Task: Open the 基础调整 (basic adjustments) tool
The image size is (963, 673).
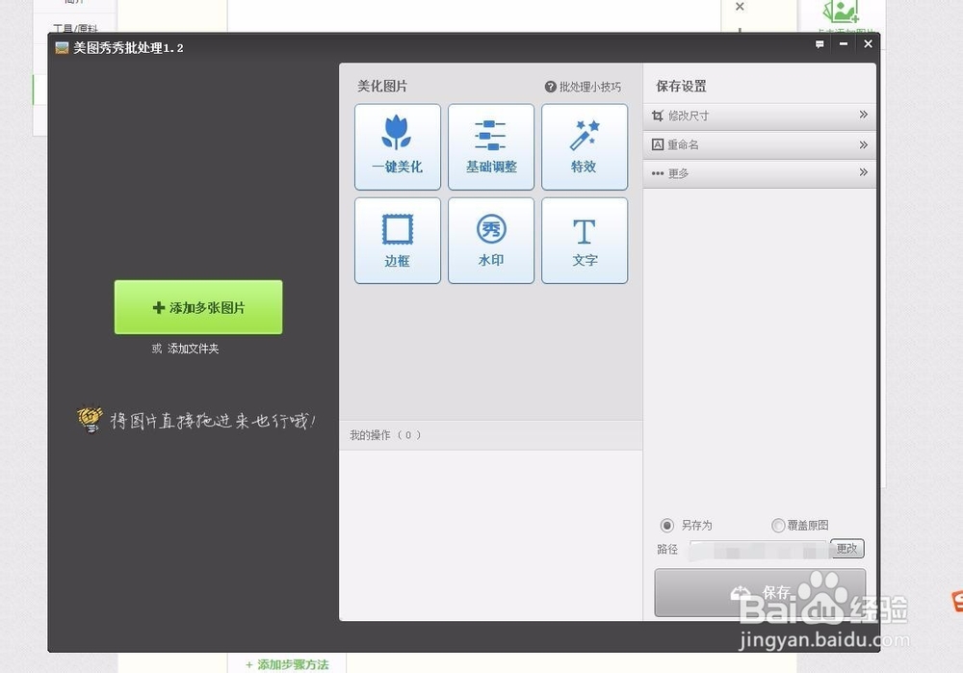Action: pyautogui.click(x=491, y=146)
